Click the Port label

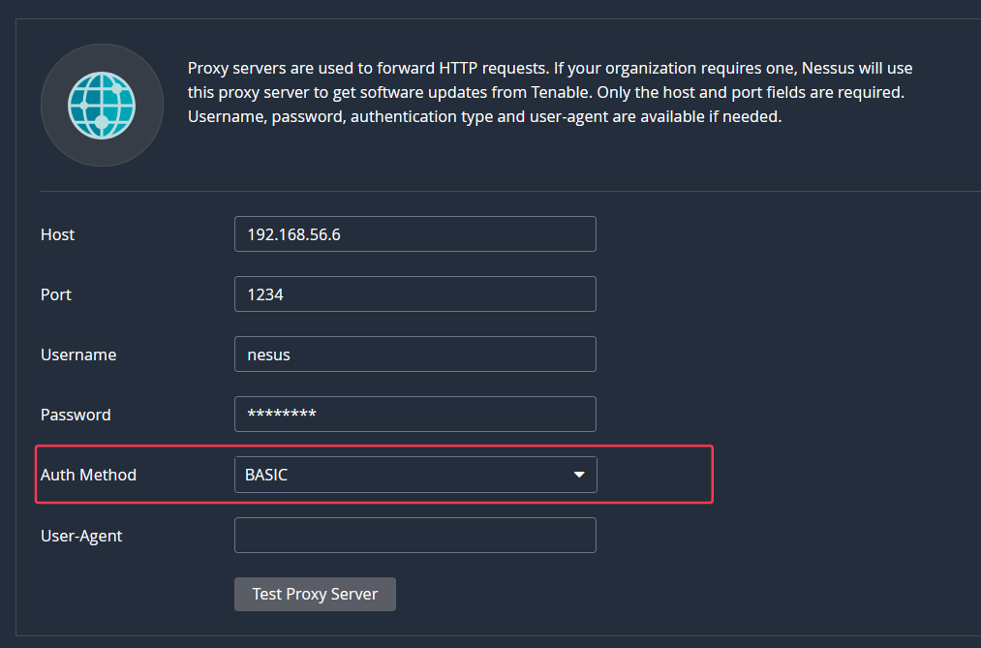coord(56,294)
